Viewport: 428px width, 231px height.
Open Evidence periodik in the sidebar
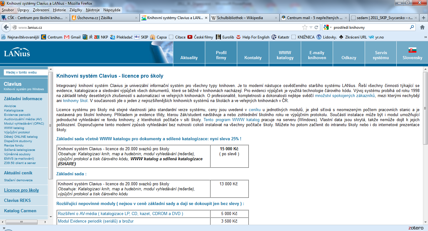click(18, 115)
